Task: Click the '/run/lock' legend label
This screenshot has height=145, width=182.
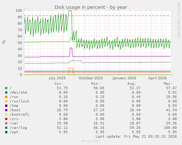Action: coord(19,101)
